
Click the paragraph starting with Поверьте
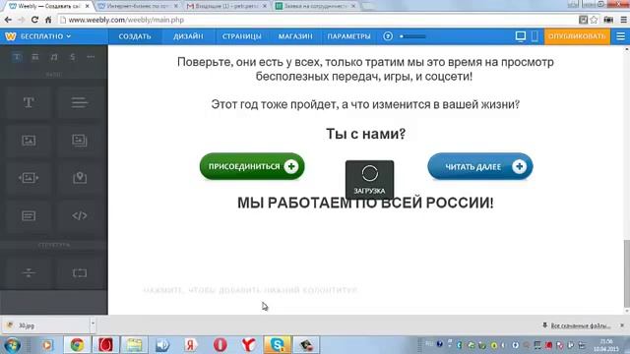(x=365, y=69)
